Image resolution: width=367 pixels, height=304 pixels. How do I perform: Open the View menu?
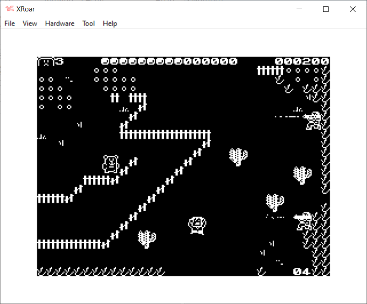pos(30,23)
